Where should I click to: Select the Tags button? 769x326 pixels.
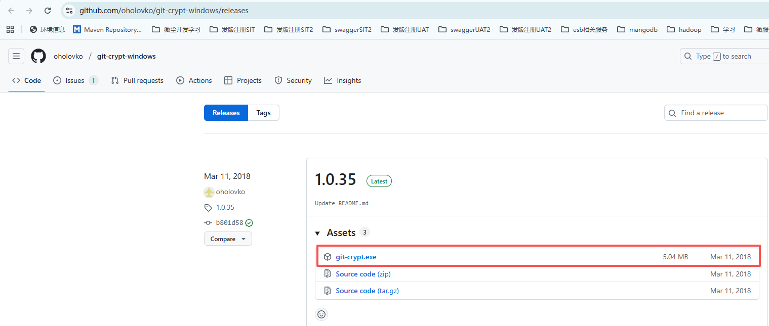tap(263, 113)
